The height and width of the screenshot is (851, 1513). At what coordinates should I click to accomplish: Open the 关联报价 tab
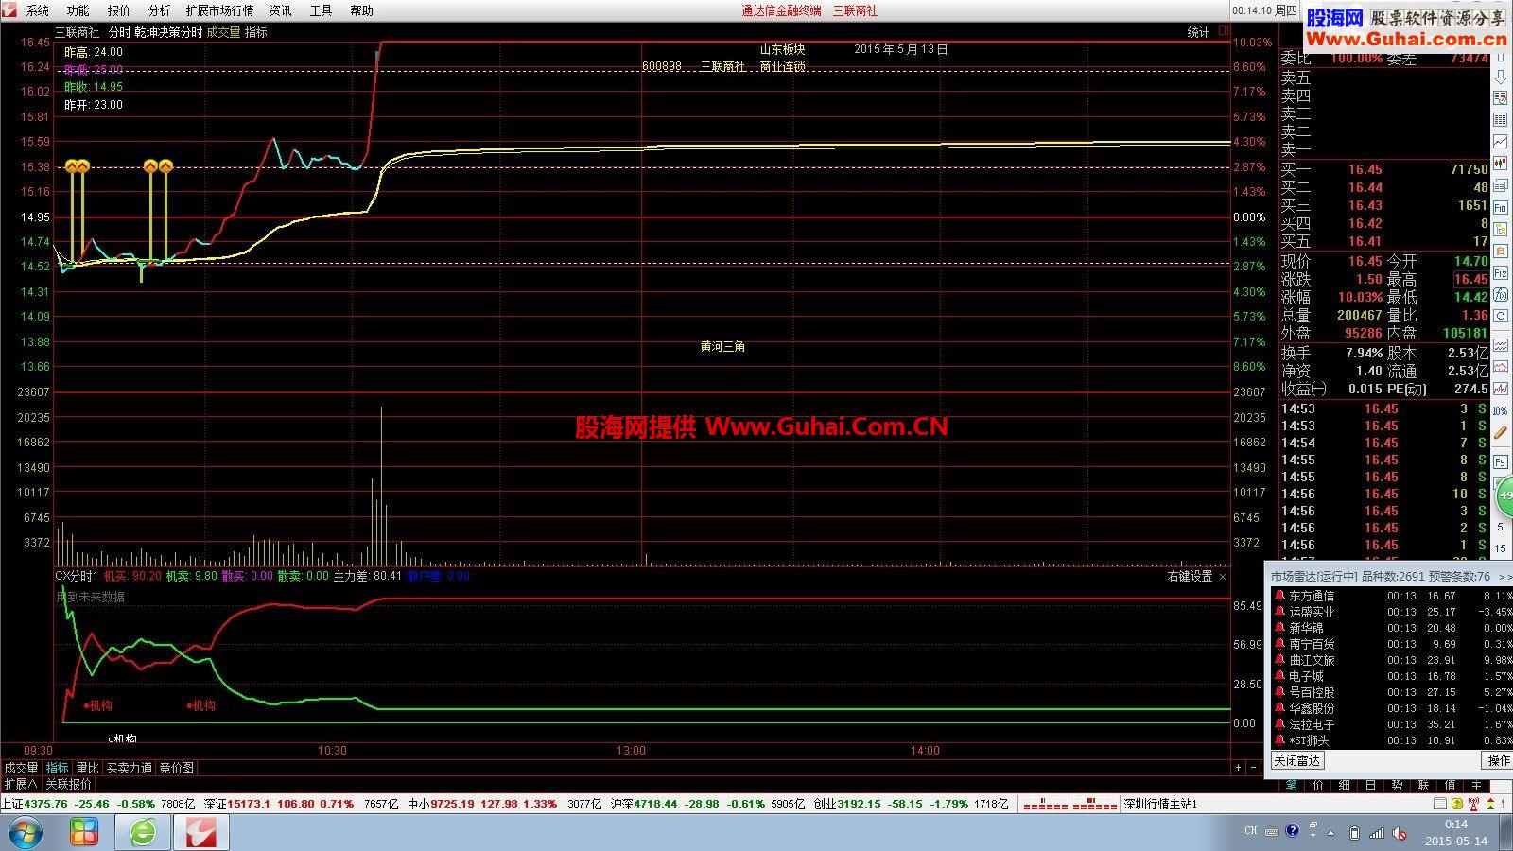pos(69,784)
